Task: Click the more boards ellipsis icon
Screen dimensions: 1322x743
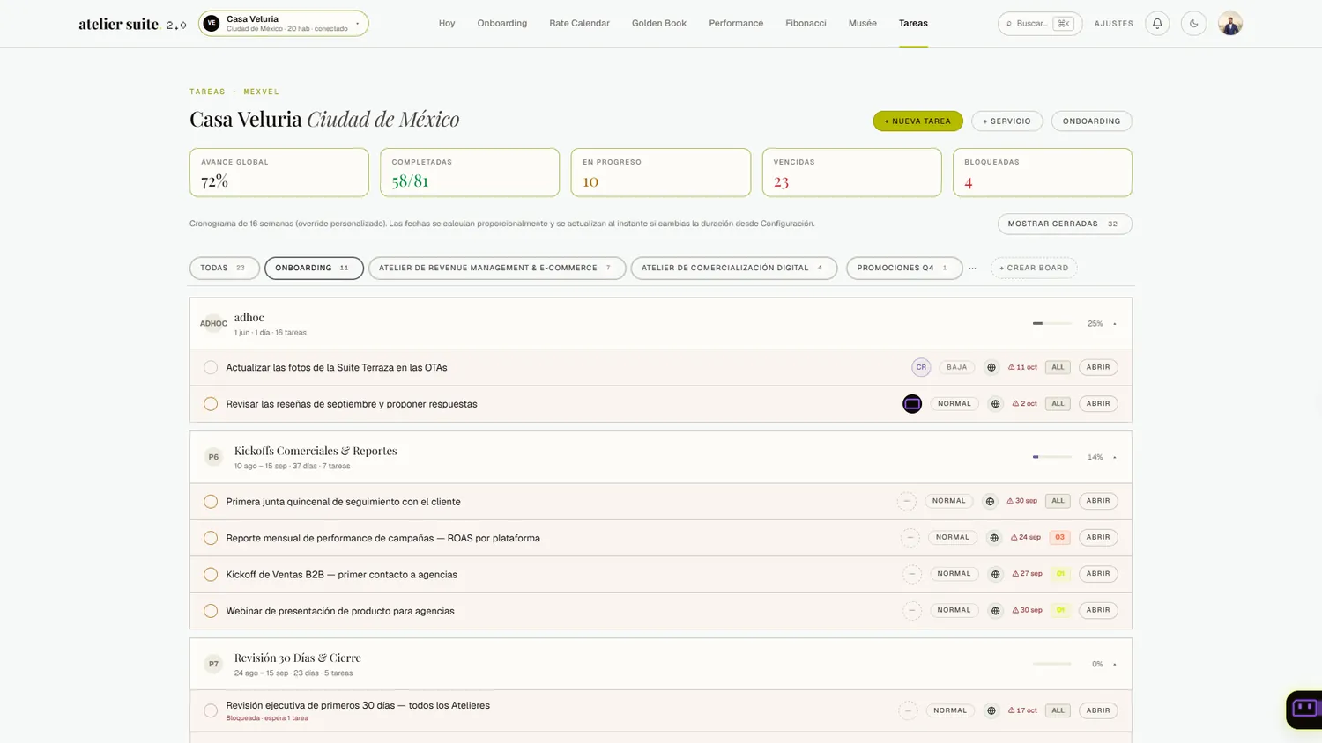Action: tap(973, 268)
